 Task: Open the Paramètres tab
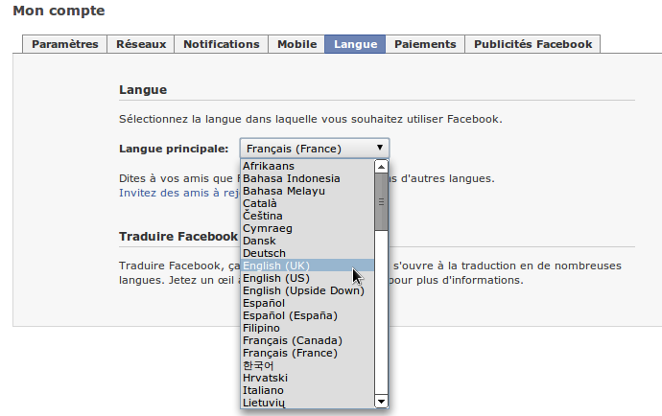click(64, 44)
